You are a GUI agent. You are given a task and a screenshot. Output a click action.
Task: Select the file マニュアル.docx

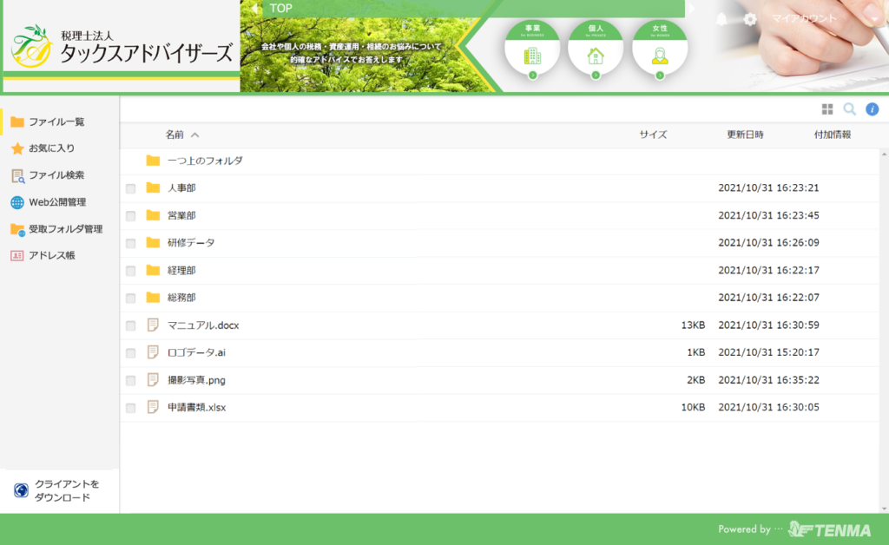coord(203,325)
